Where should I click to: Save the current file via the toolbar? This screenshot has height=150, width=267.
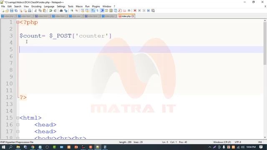click(12, 10)
